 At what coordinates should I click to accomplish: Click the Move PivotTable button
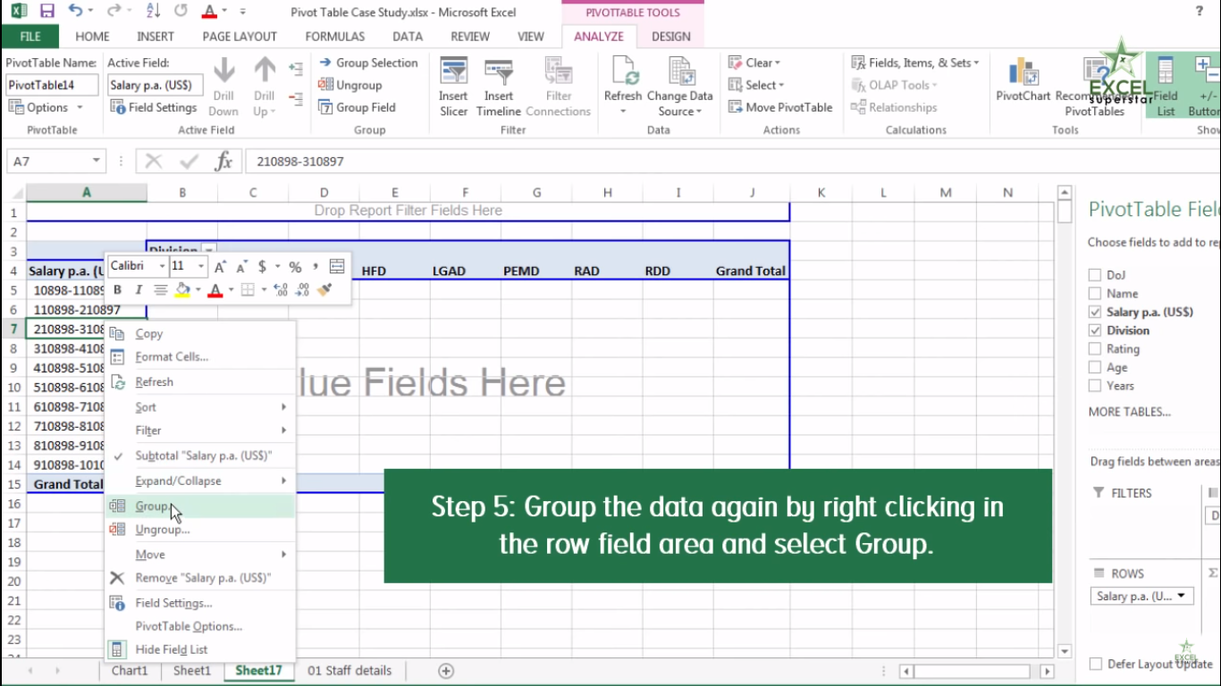[780, 107]
